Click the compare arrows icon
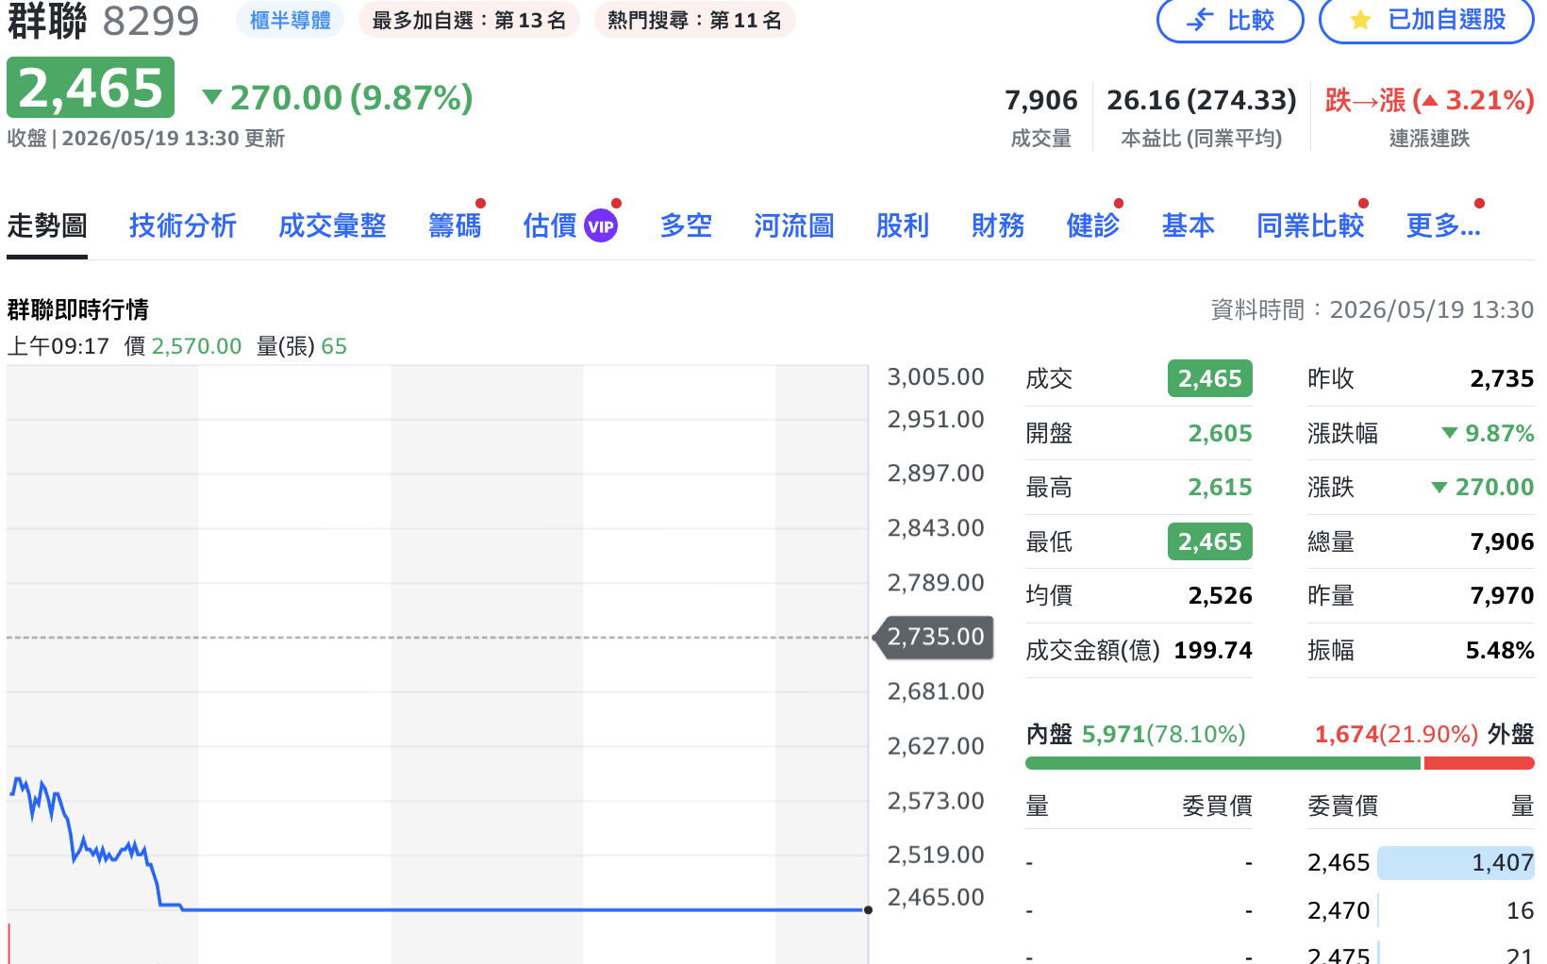 tap(1200, 20)
